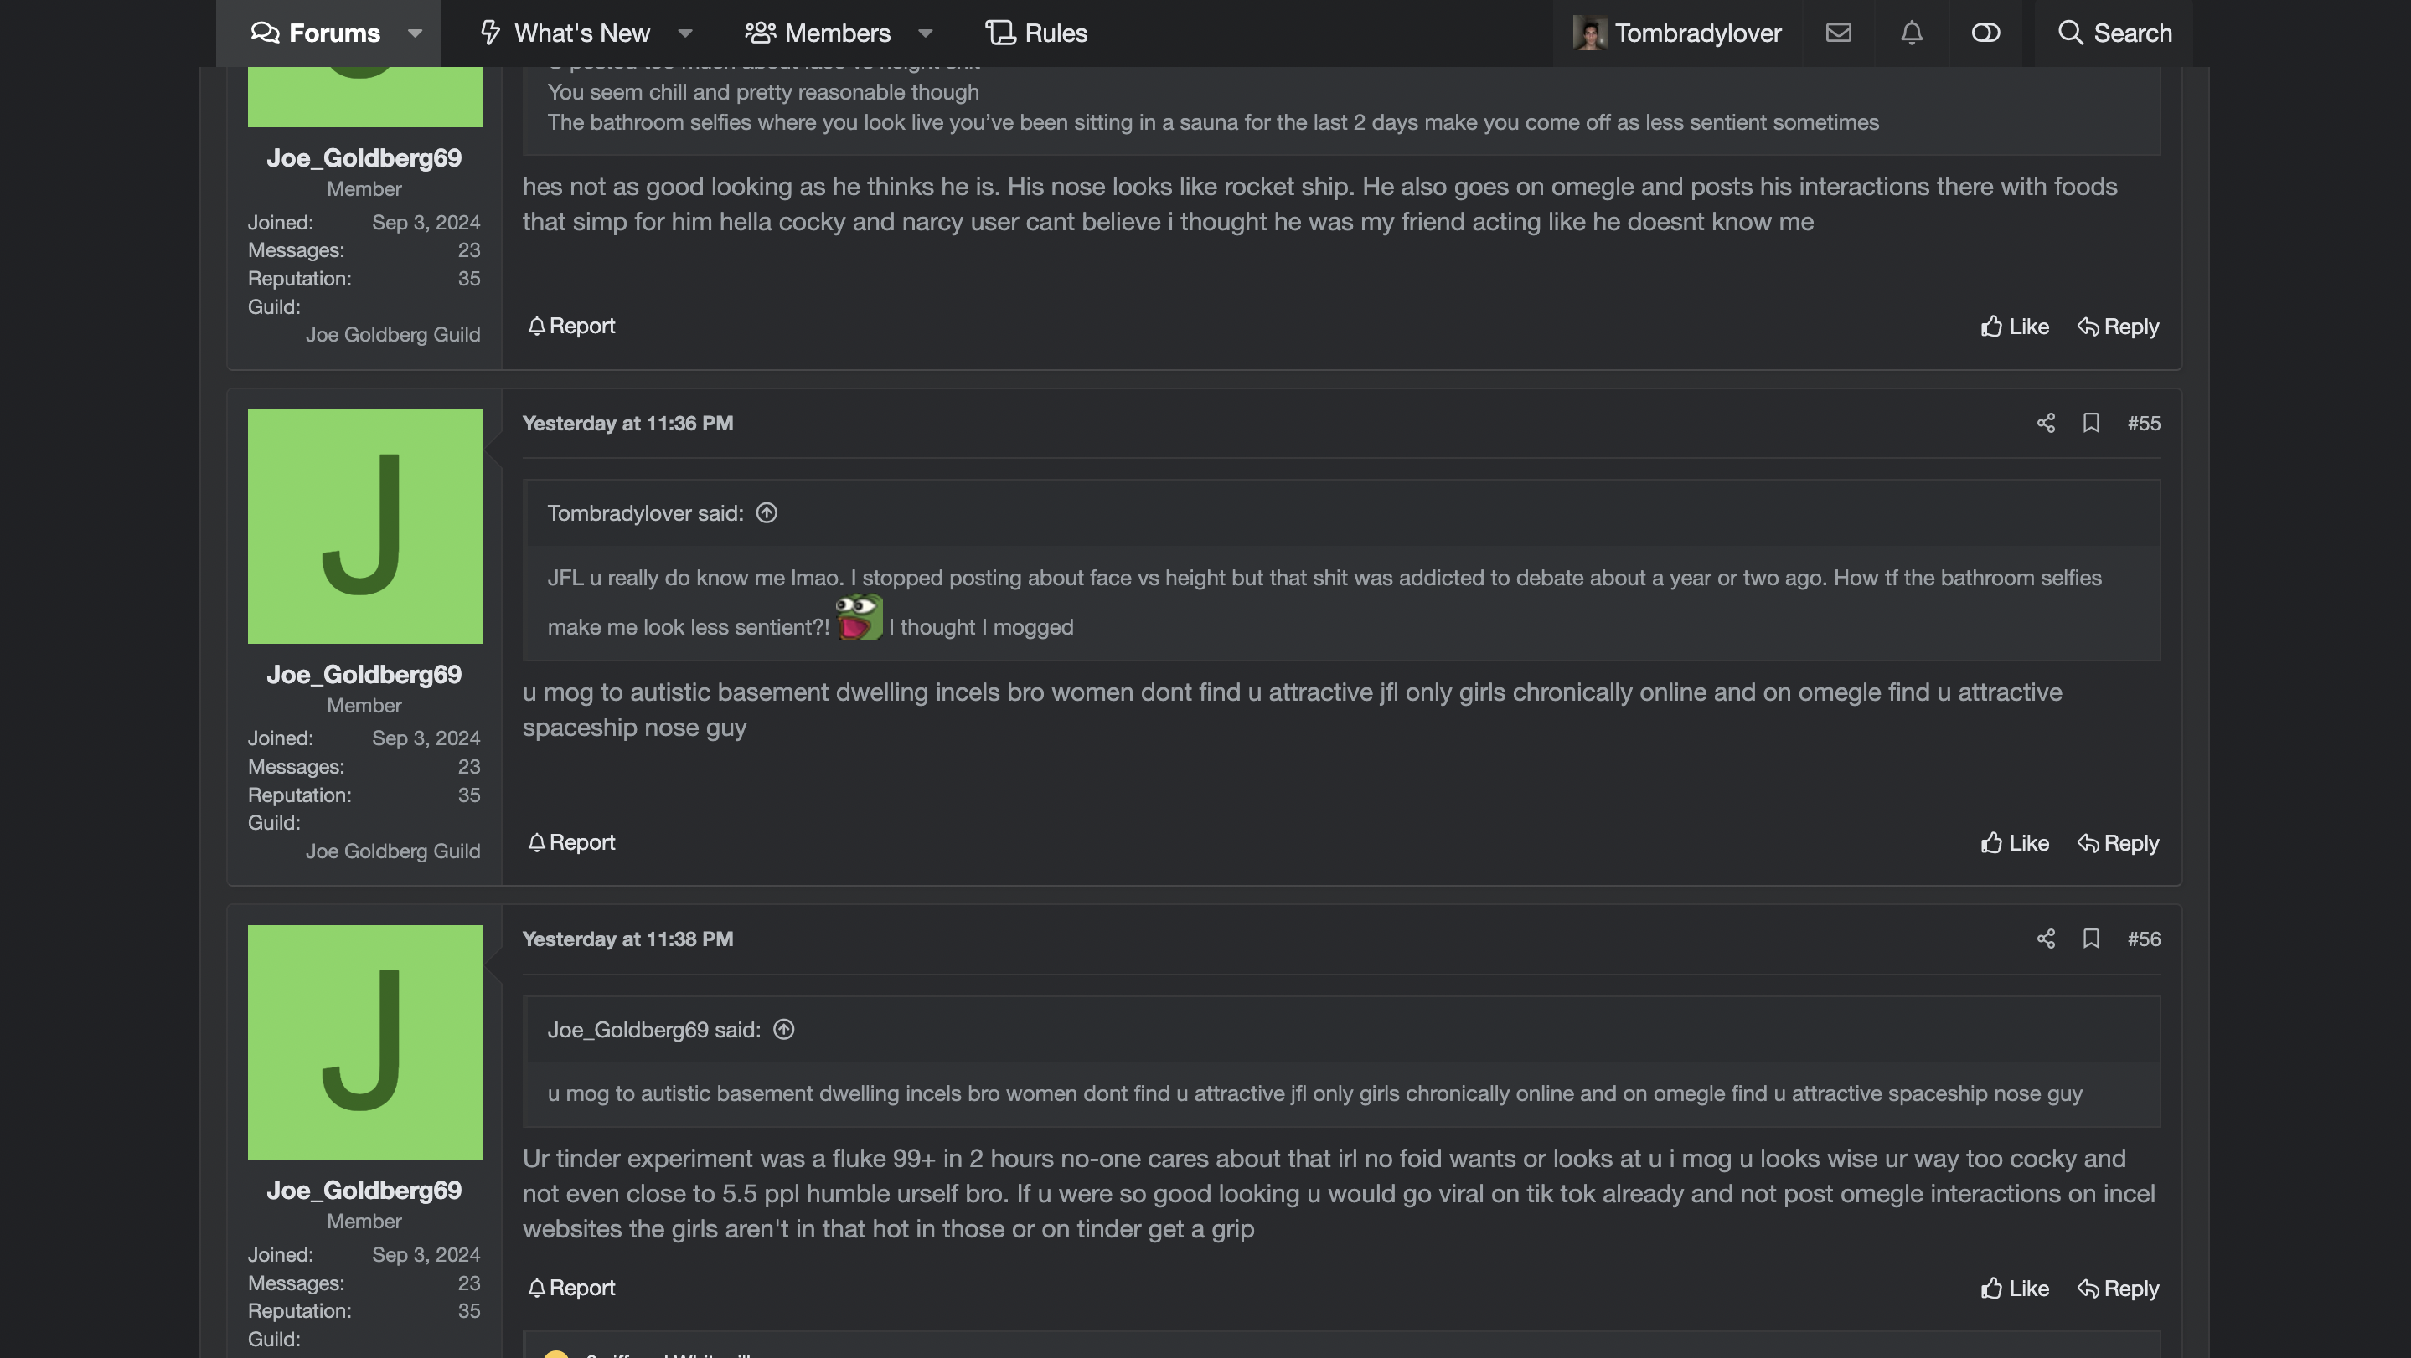Screen dimensions: 2411x1358
Task: Open Joe_Goldberg69 avatar in post #55
Action: click(365, 527)
